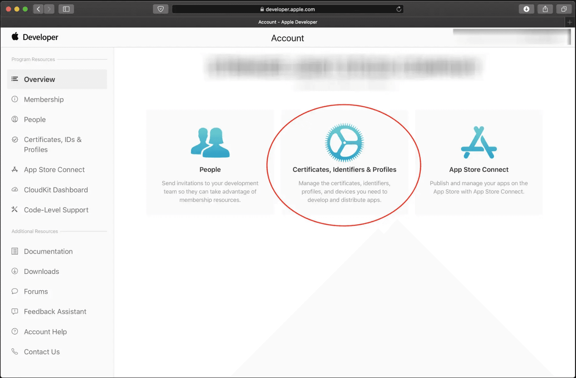
Task: Click the App Store Connect sidebar icon
Action: tap(15, 169)
